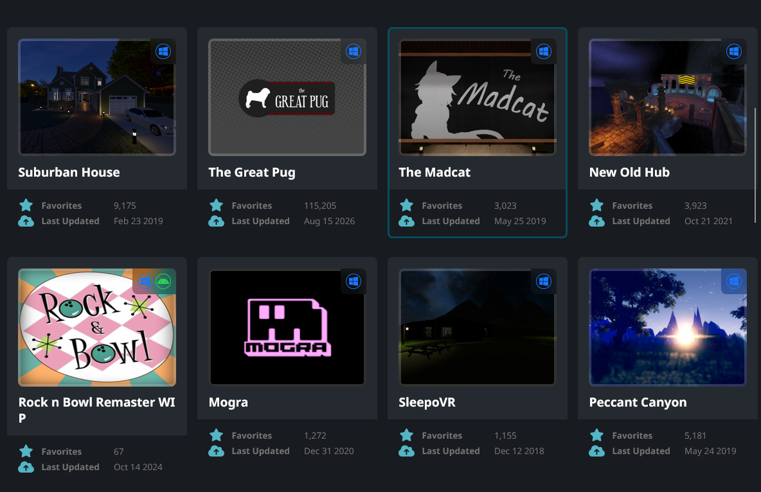Select favorites count 1,155
Viewport: 761px width, 492px height.
tap(505, 435)
